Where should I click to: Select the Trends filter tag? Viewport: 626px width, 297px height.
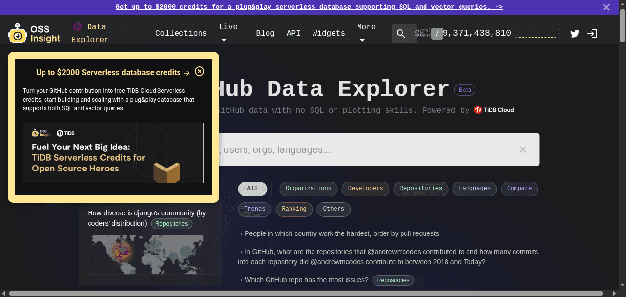coord(255,209)
